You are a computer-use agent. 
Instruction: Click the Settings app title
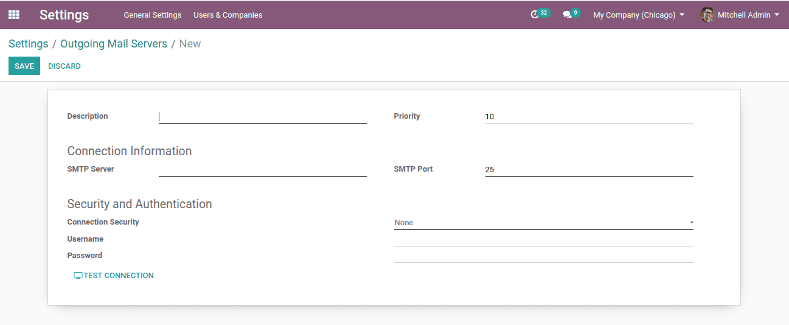64,15
